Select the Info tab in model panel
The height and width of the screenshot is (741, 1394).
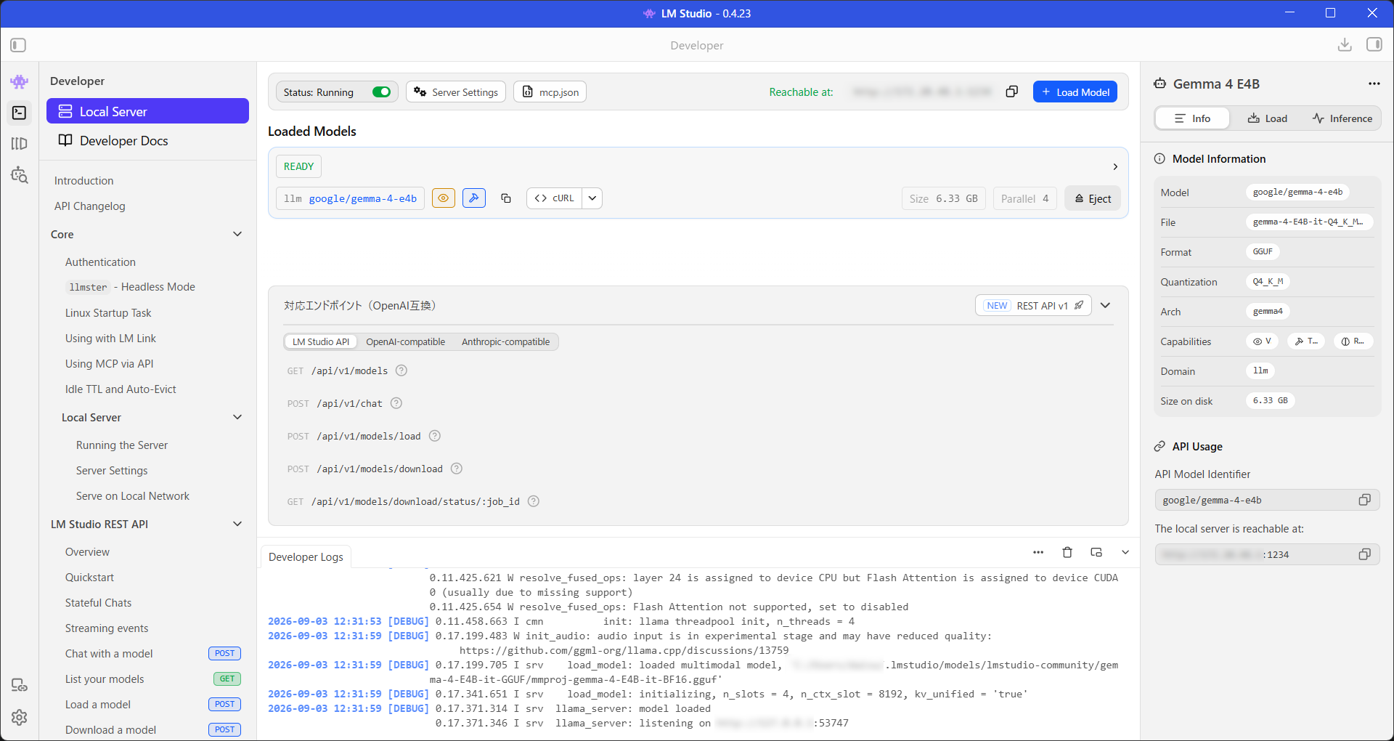coord(1192,118)
